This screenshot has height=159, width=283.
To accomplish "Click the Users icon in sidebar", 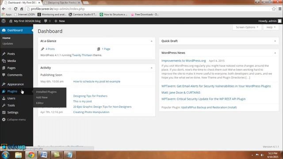I will click(4, 98).
